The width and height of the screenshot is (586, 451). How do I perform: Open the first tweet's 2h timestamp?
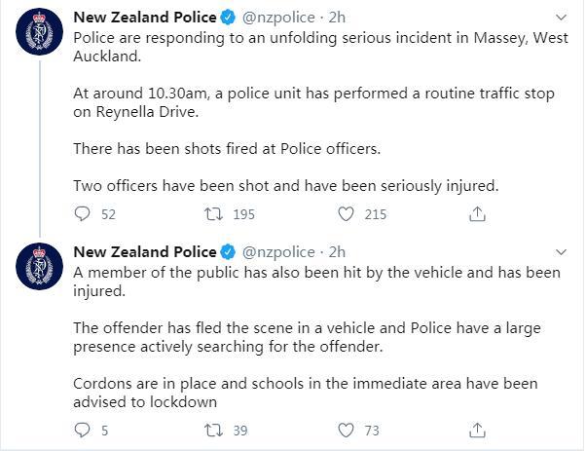[x=337, y=18]
